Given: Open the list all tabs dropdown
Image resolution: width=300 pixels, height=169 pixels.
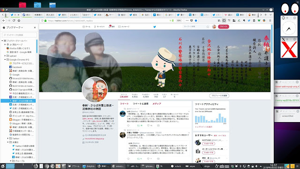Looking at the screenshot, I should (x=270, y=15).
